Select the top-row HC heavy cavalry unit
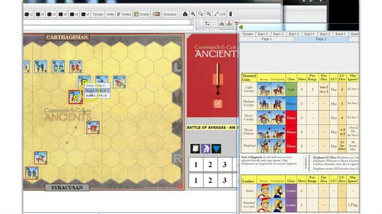 click(x=119, y=82)
